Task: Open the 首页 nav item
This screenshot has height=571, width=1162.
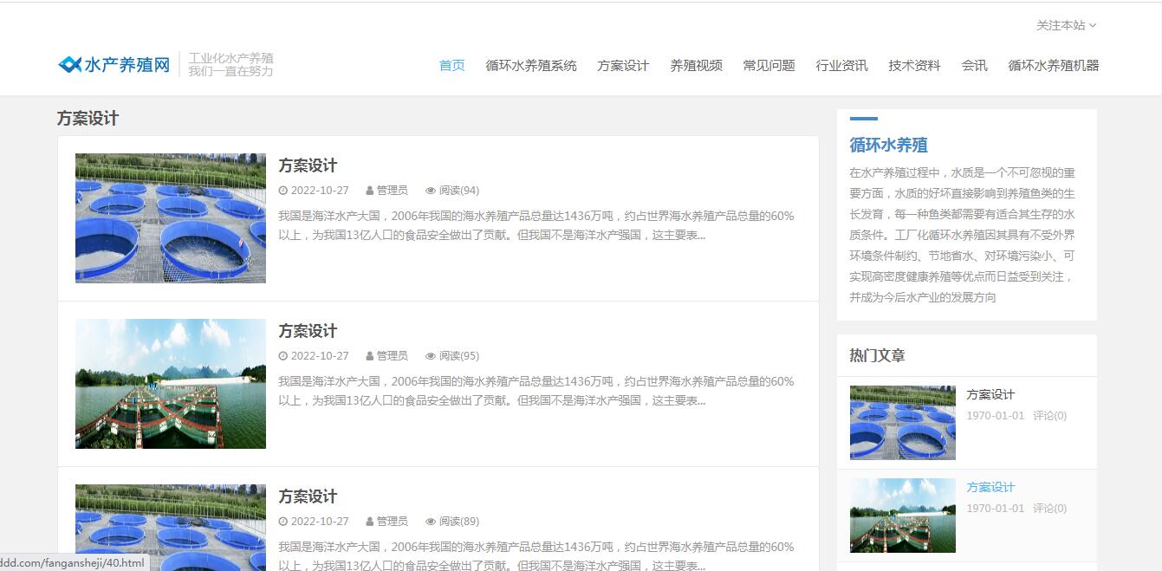Action: [451, 65]
